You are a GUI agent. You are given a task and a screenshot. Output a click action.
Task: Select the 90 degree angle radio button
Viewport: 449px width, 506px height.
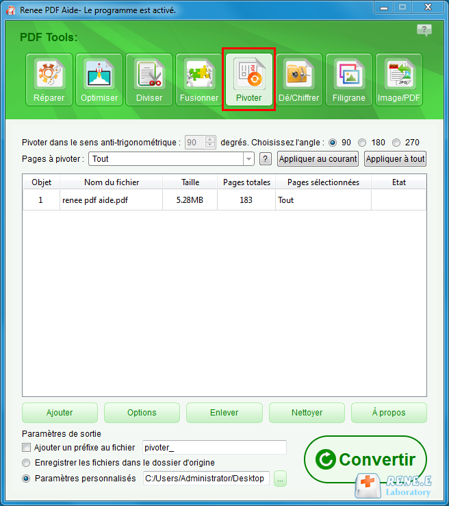click(333, 143)
